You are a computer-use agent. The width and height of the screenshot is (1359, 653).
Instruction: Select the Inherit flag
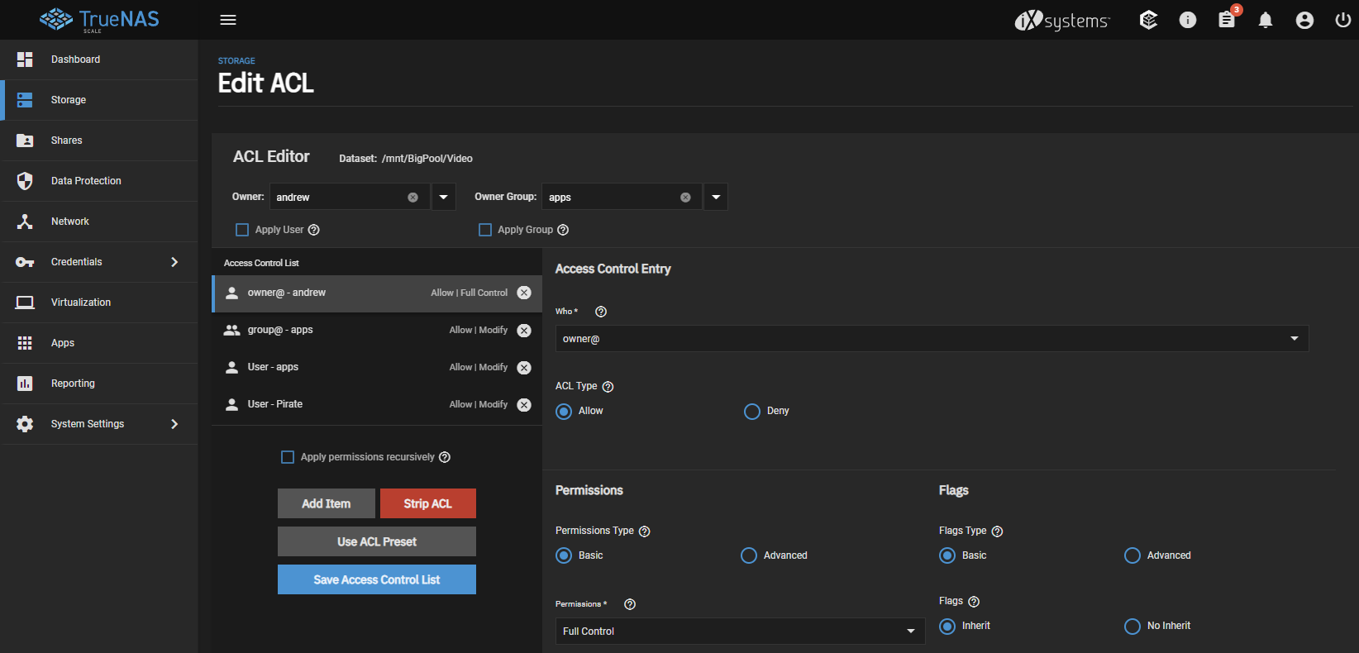[947, 627]
